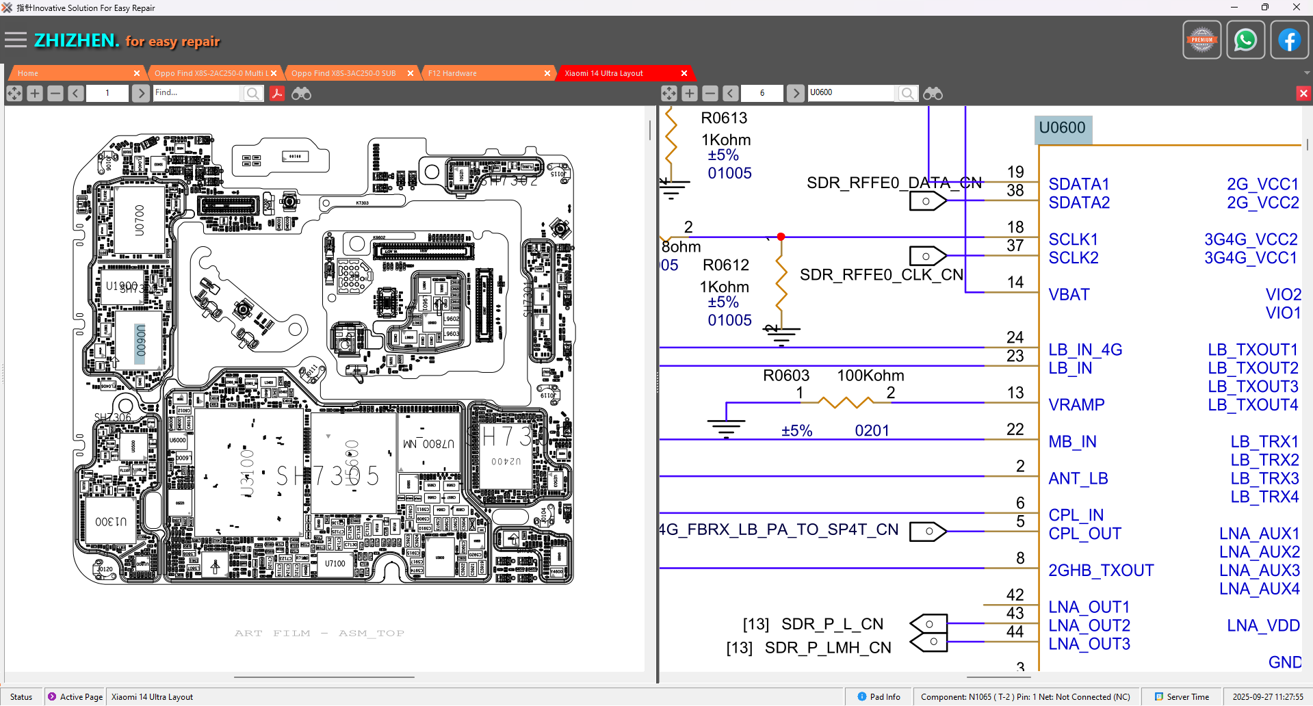Go to next schematic page
Image resolution: width=1313 pixels, height=706 pixels.
(795, 93)
